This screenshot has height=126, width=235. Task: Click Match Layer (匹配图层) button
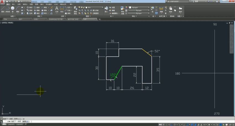(95, 13)
